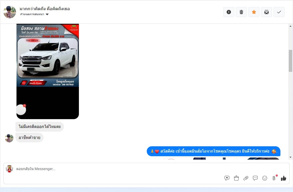Click the contact's profile picture in header
This screenshot has height=192, width=293.
tap(10, 12)
